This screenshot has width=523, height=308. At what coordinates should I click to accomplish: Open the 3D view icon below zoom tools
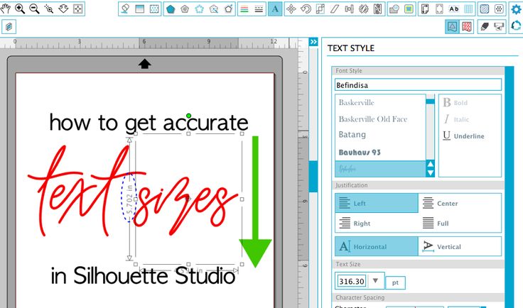point(9,27)
